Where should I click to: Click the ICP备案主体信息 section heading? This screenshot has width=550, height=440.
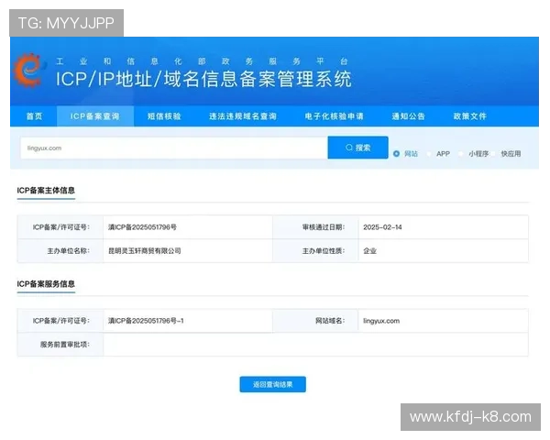tap(46, 191)
